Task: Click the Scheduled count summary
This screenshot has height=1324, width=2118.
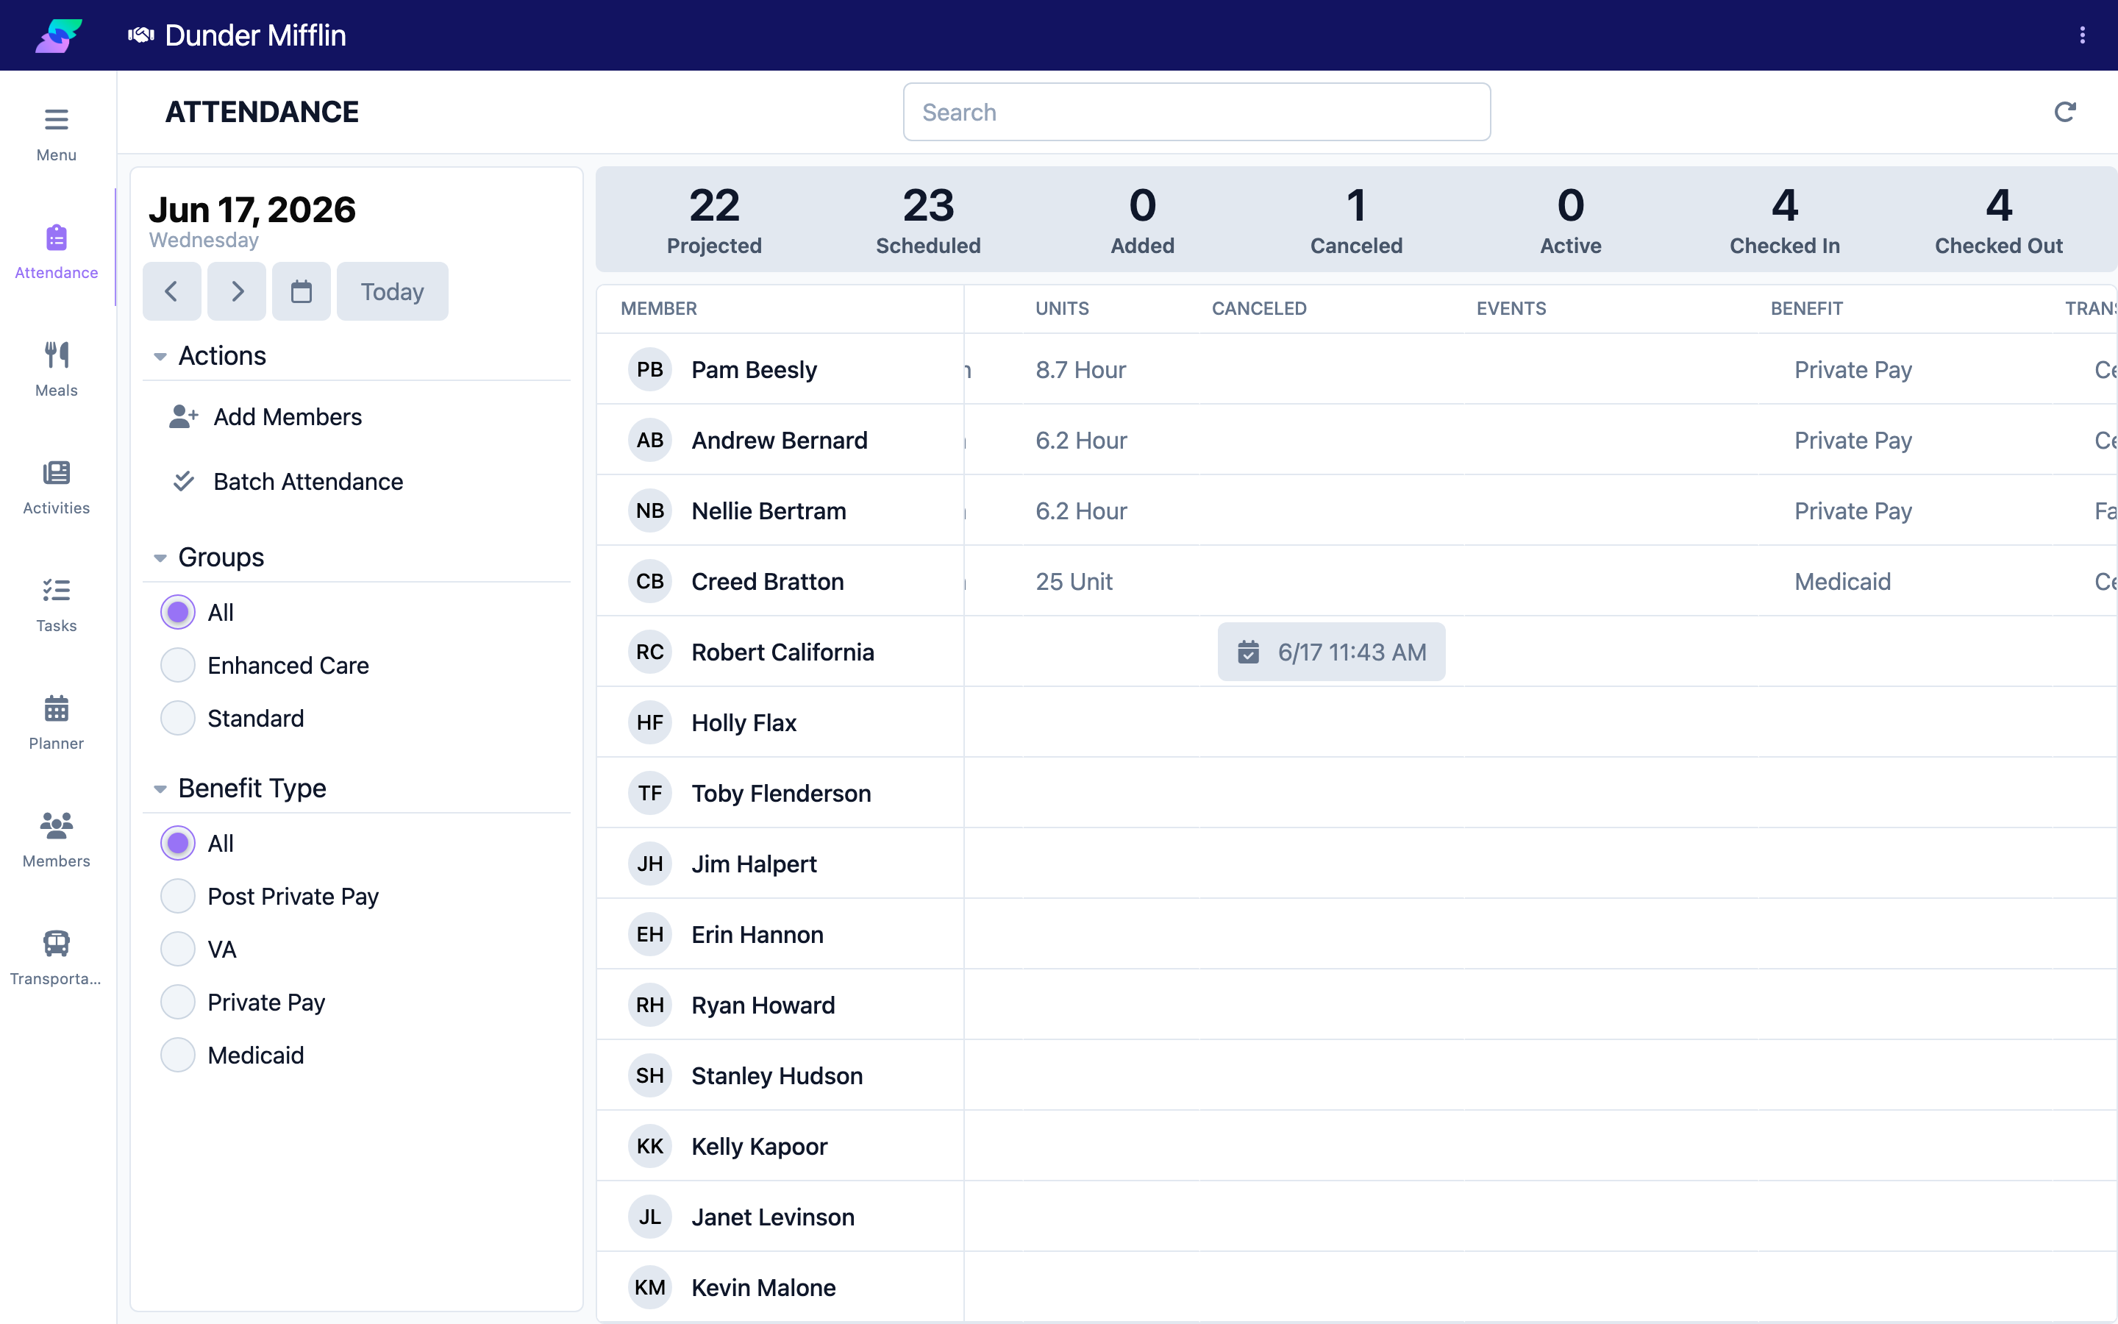Action: click(x=927, y=220)
